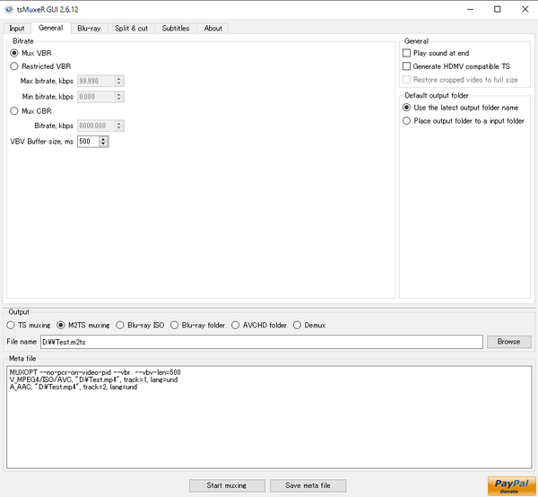Select the Demux output option
Viewport: 538px width, 497px height.
pyautogui.click(x=309, y=325)
